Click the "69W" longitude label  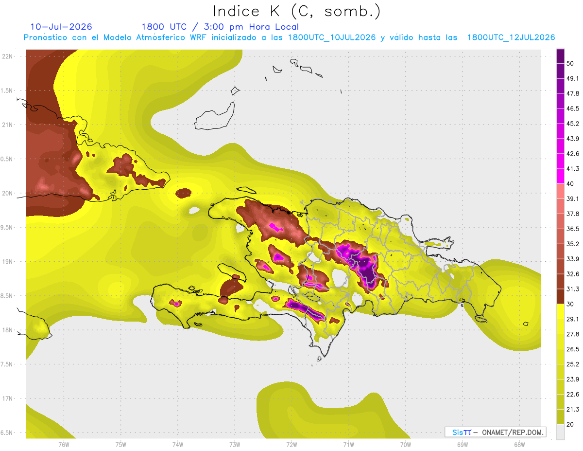point(462,444)
